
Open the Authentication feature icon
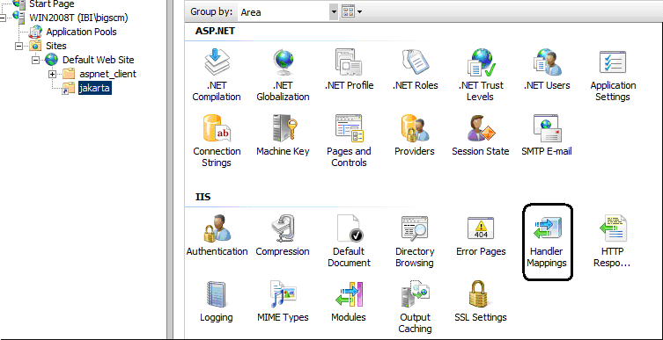(217, 228)
